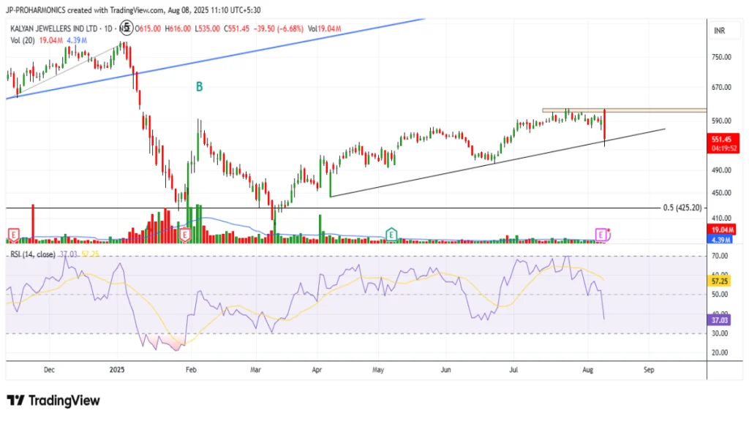
Task: Click the Dec label on time axis
Action: pyautogui.click(x=49, y=370)
